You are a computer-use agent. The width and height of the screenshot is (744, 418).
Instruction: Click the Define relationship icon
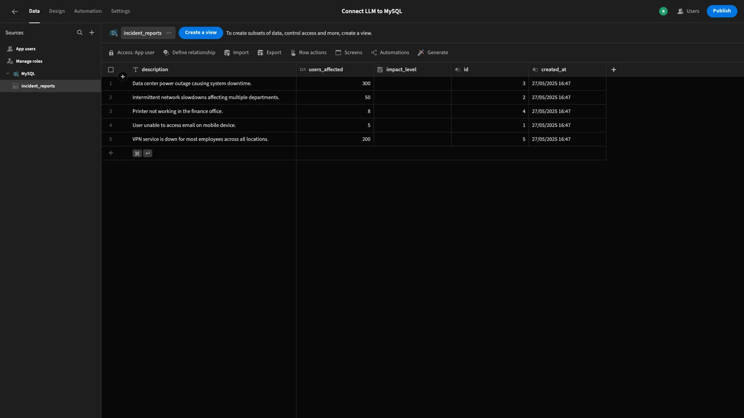[x=166, y=53]
